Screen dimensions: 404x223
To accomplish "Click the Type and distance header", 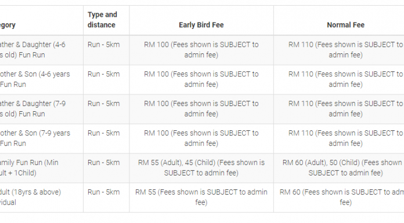I will [x=102, y=20].
